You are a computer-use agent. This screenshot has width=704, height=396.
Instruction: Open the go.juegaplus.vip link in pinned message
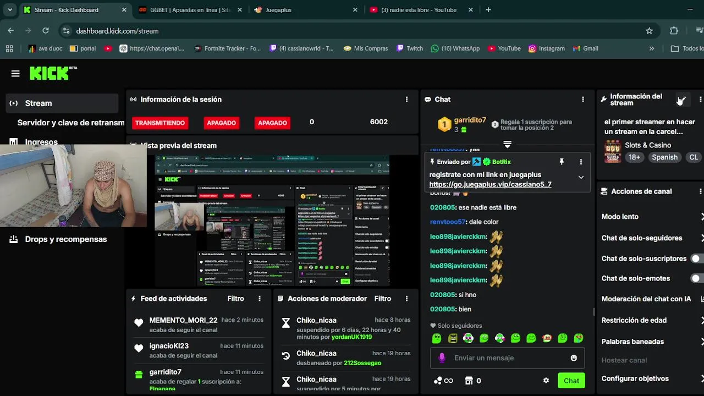coord(490,185)
